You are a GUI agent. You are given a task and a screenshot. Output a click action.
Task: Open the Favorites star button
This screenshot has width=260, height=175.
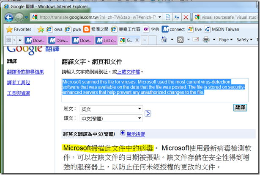(19, 29)
